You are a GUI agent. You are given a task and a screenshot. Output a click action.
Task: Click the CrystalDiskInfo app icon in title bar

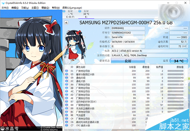[3, 3]
